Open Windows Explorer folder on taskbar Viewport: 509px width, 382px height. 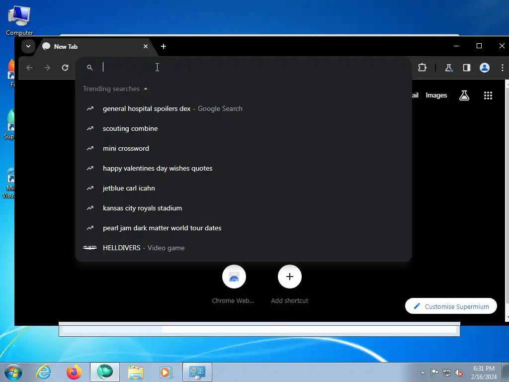(x=136, y=372)
